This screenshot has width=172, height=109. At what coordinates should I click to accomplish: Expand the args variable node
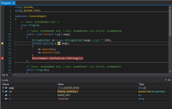click(x=3, y=88)
